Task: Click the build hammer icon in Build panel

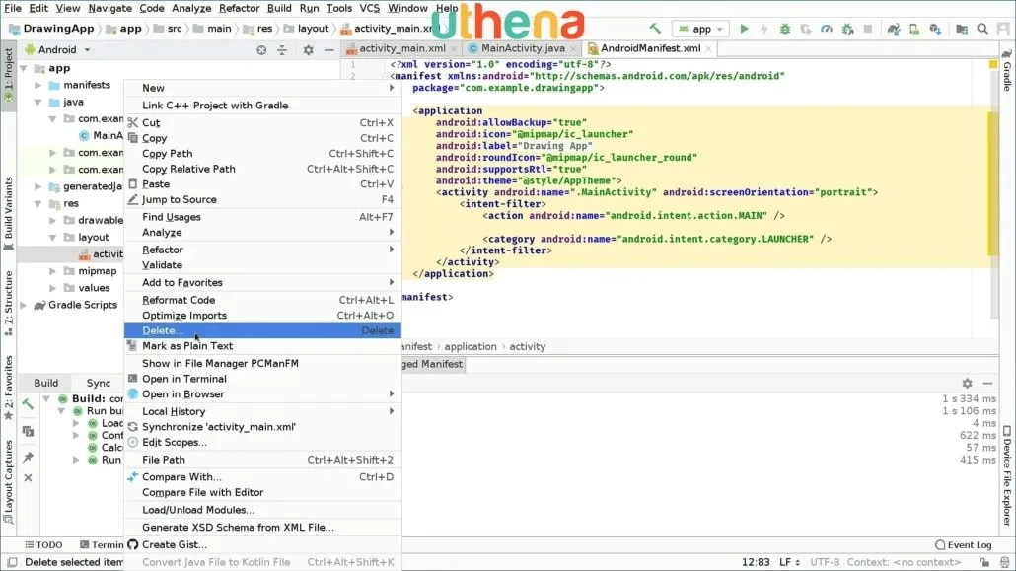Action: pyautogui.click(x=28, y=404)
